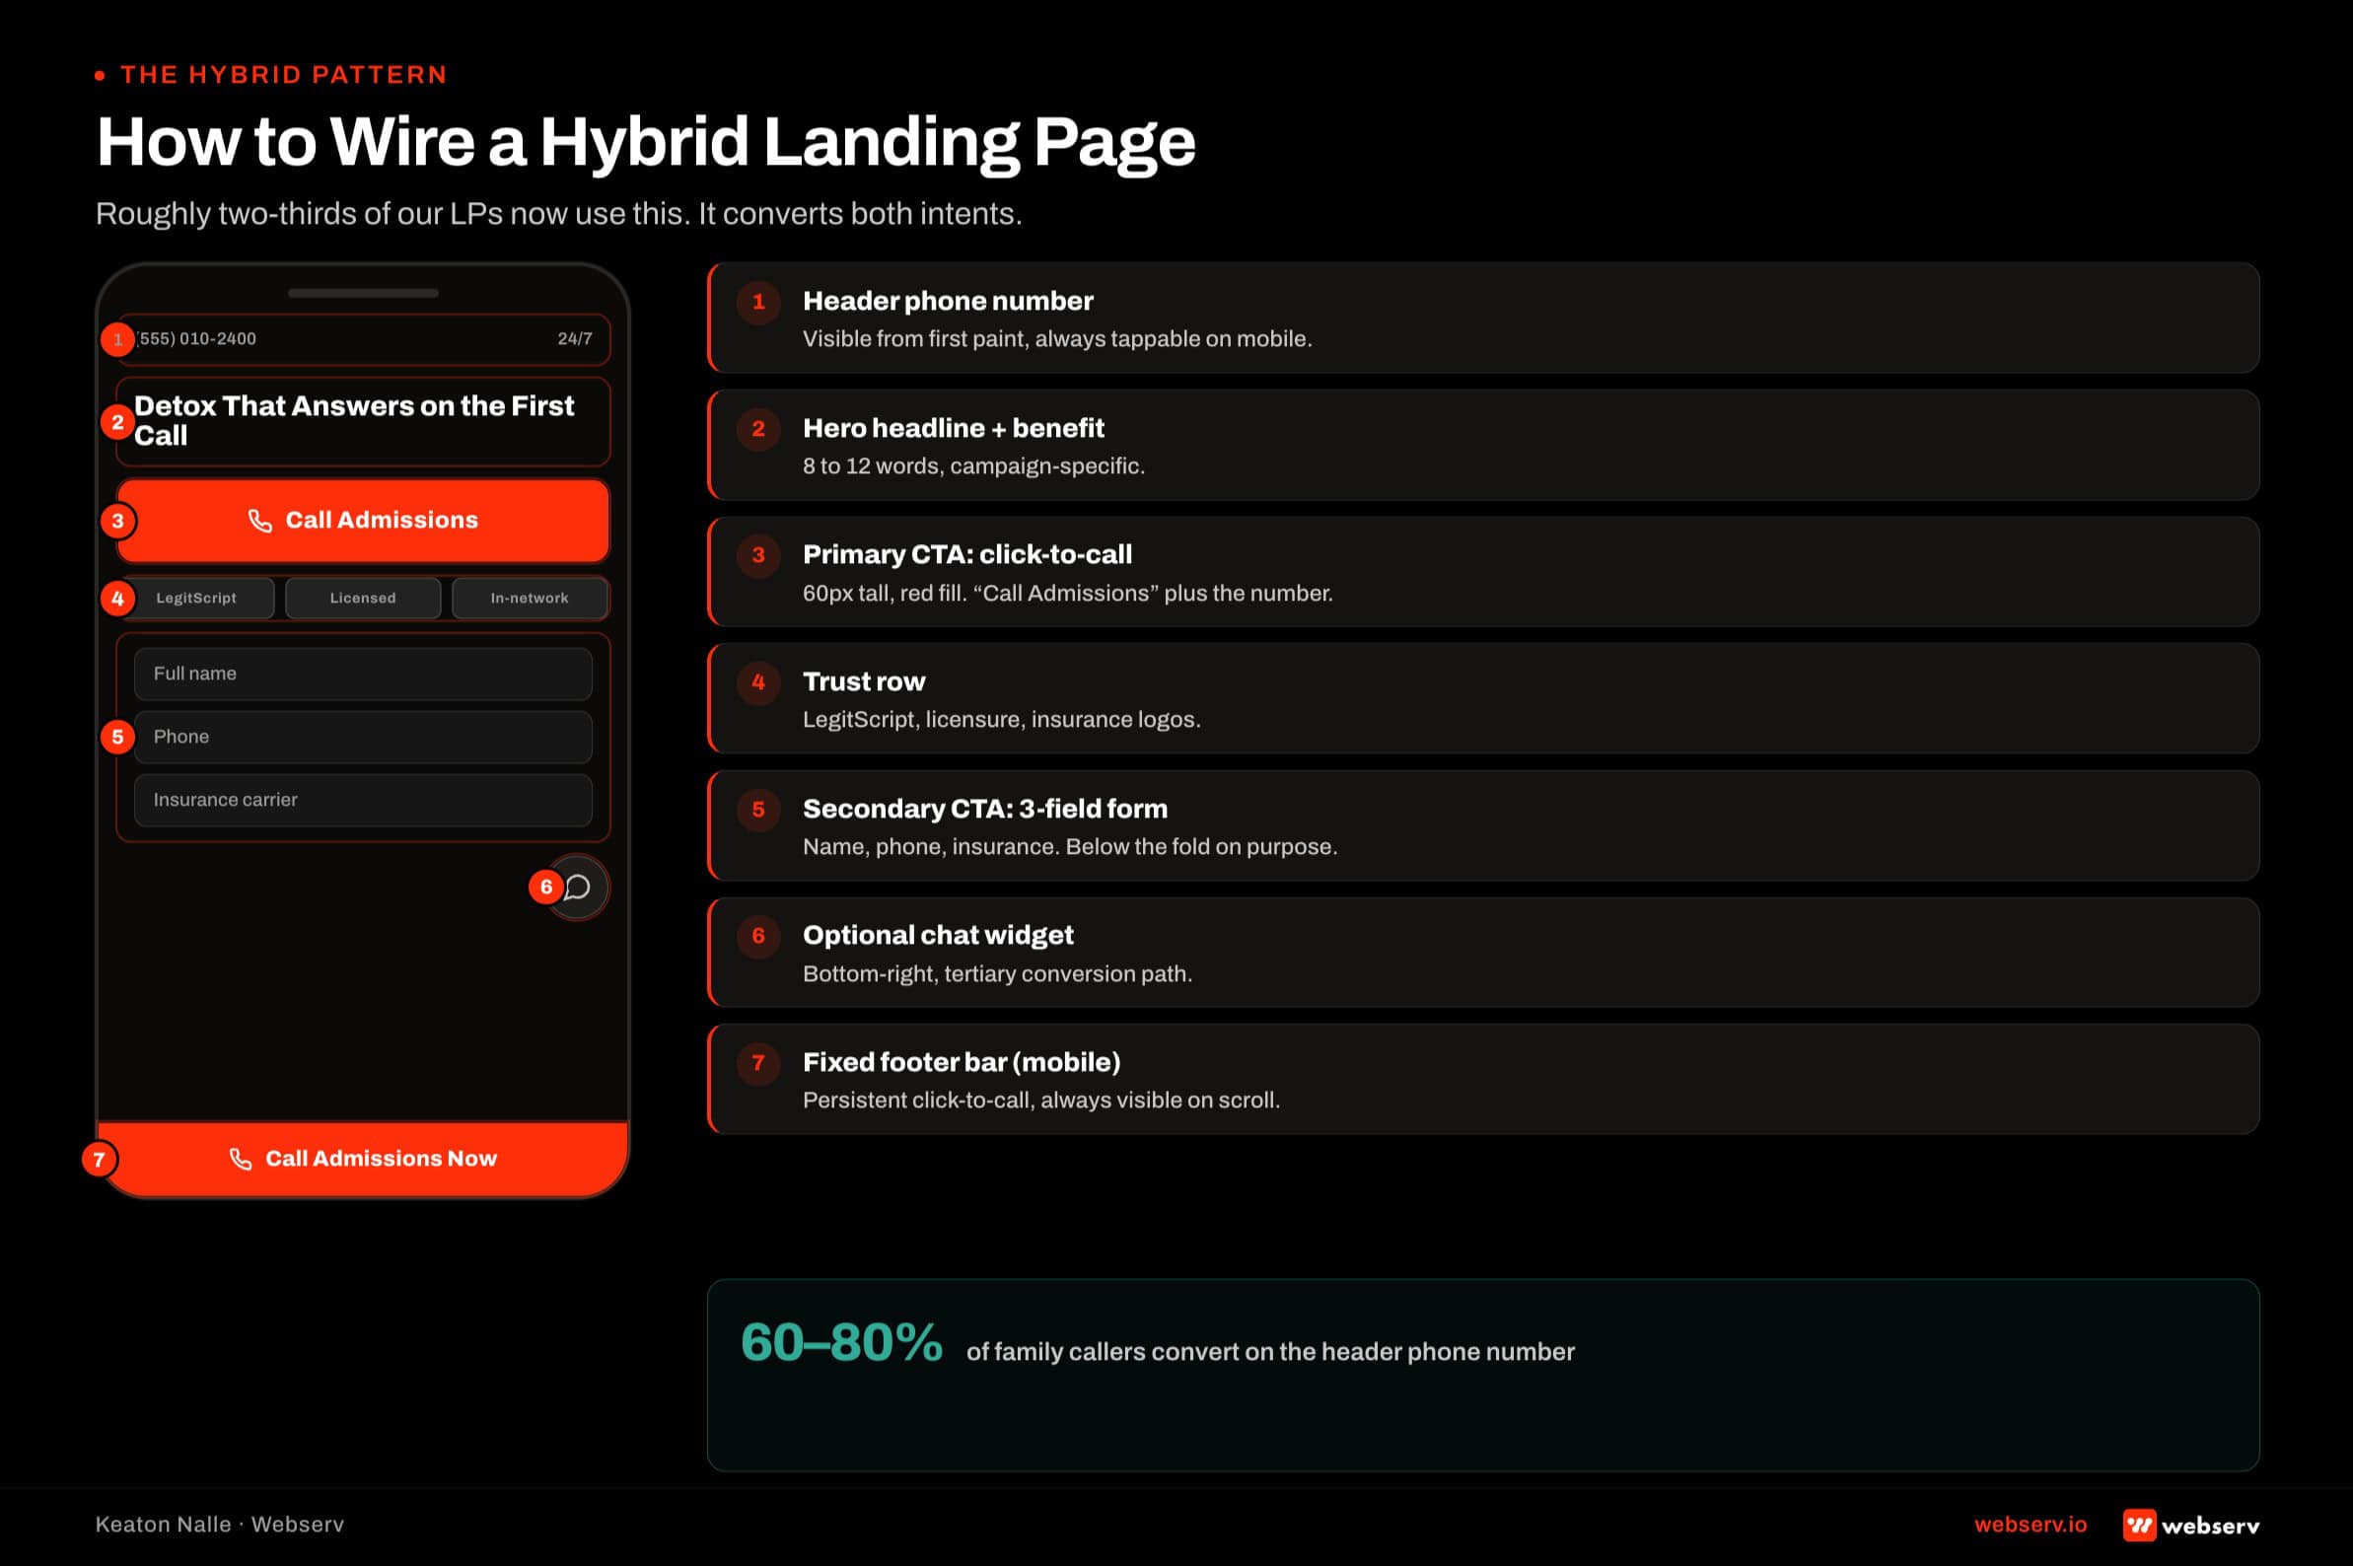Click the 60–80% statistic

tap(841, 1342)
